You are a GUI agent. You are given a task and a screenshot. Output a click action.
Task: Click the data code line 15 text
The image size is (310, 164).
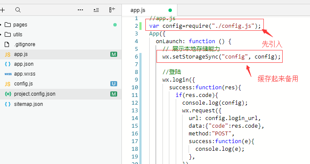tap(226, 126)
